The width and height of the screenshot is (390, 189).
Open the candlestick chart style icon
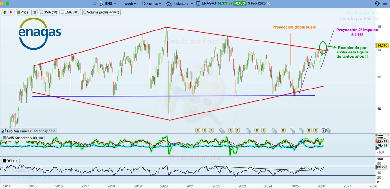96,4
